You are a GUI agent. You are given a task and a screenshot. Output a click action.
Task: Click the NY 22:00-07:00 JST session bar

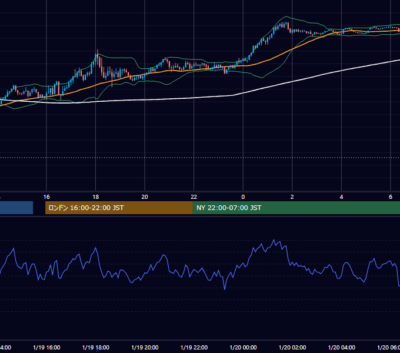pyautogui.click(x=296, y=208)
